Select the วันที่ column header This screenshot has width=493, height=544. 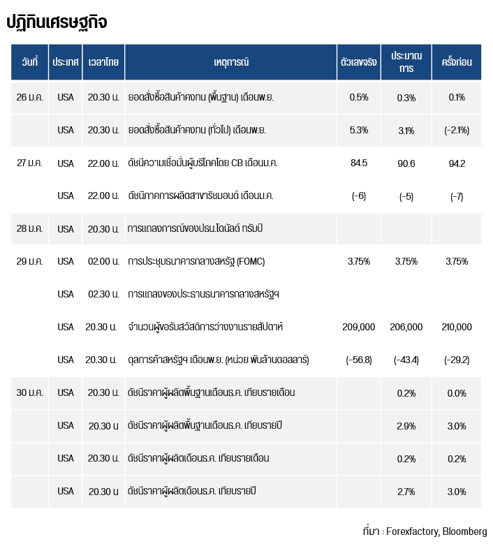pos(29,62)
